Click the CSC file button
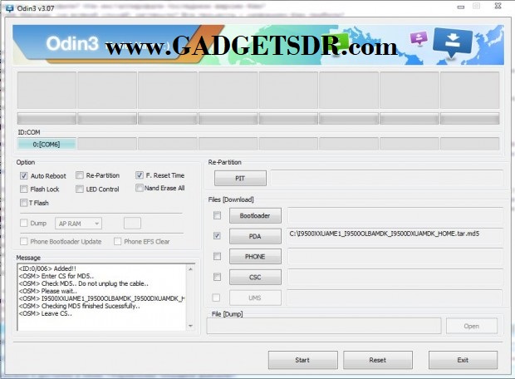This screenshot has height=379, width=515. [255, 277]
